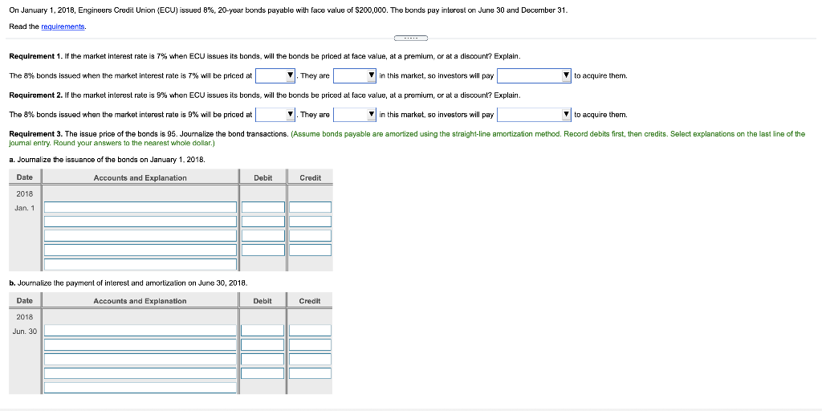Open Requirement 2 'They are' dropdown
This screenshot has width=822, height=411.
click(x=355, y=114)
